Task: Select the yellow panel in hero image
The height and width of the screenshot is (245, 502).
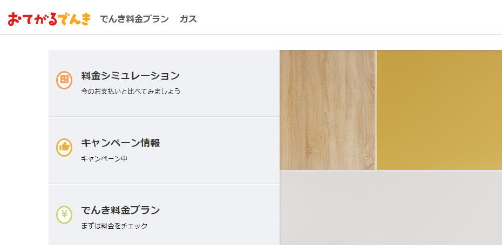Action: pyautogui.click(x=439, y=109)
